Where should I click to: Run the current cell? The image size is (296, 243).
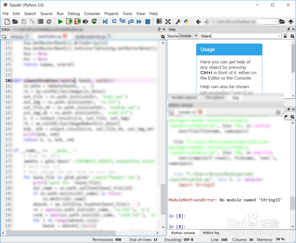pos(69,22)
